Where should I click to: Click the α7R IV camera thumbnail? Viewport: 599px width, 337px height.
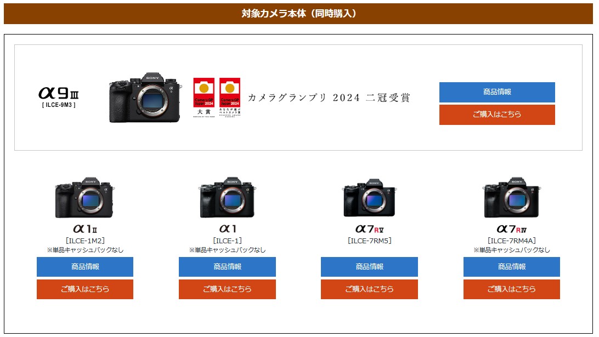[512, 197]
